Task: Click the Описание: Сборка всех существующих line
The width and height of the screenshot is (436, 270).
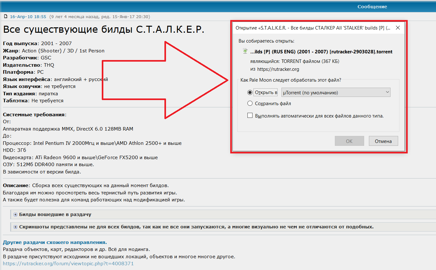Action: click(x=86, y=186)
